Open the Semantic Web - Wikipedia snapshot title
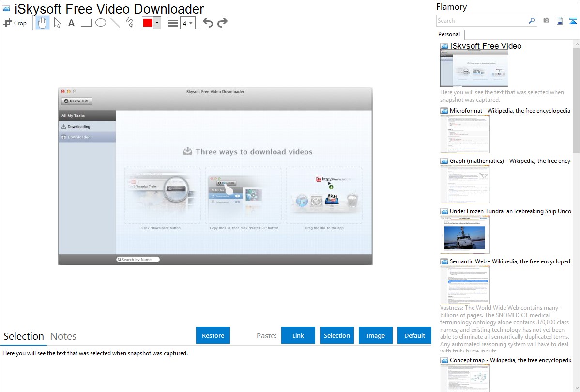Image resolution: width=580 pixels, height=392 pixels. (510, 261)
